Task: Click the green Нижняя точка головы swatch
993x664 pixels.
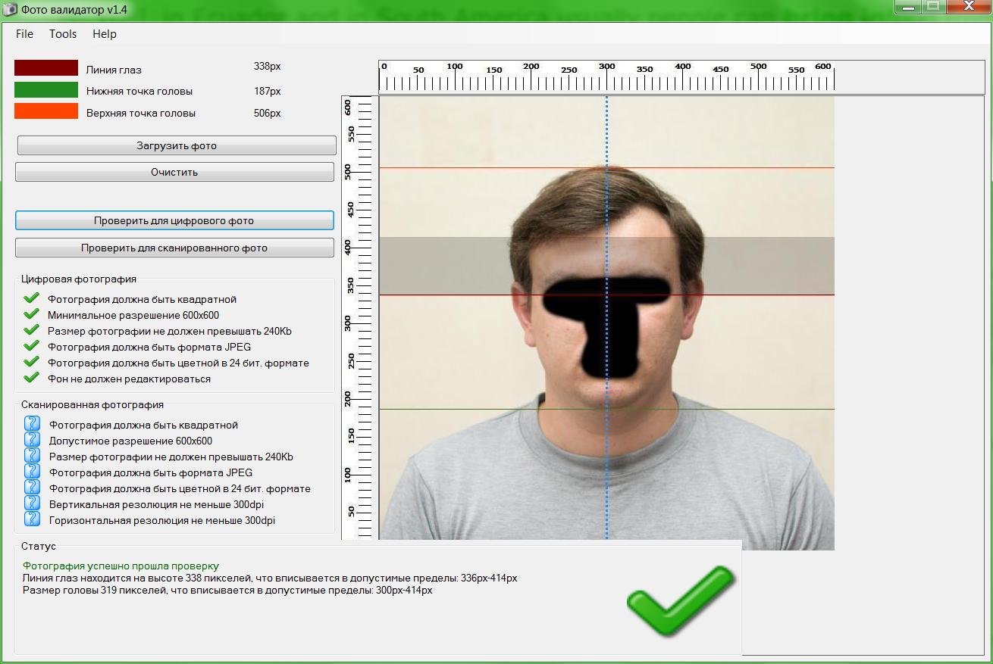Action: (46, 90)
